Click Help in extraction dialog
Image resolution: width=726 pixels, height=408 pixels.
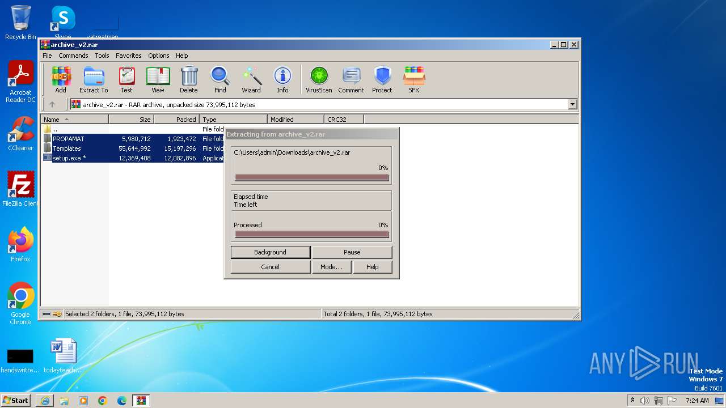tap(373, 267)
